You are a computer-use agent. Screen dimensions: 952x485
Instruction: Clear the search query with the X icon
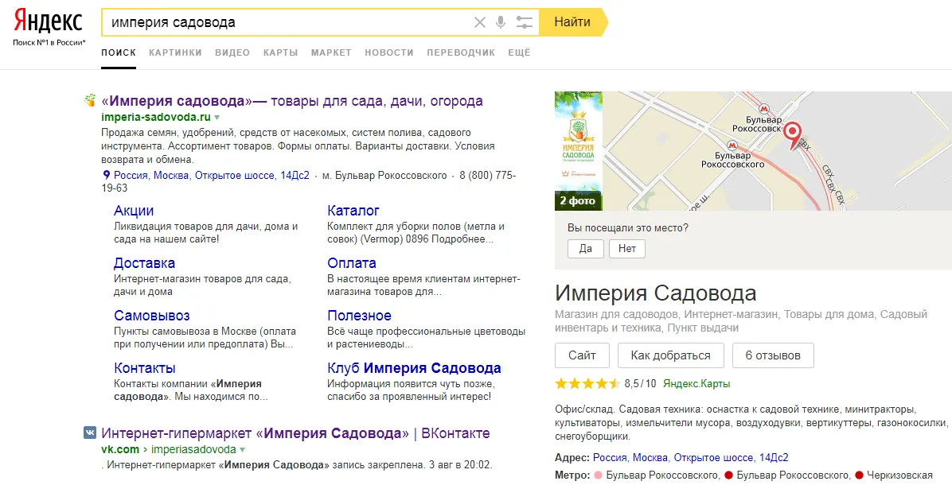tap(480, 21)
